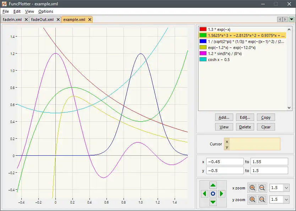This screenshot has height=211, width=296.
Task: Click the Delete button
Action: (x=245, y=127)
